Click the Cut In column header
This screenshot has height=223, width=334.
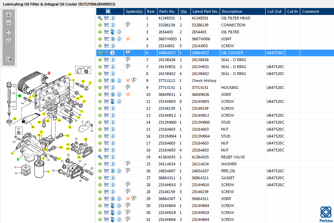tap(292, 11)
